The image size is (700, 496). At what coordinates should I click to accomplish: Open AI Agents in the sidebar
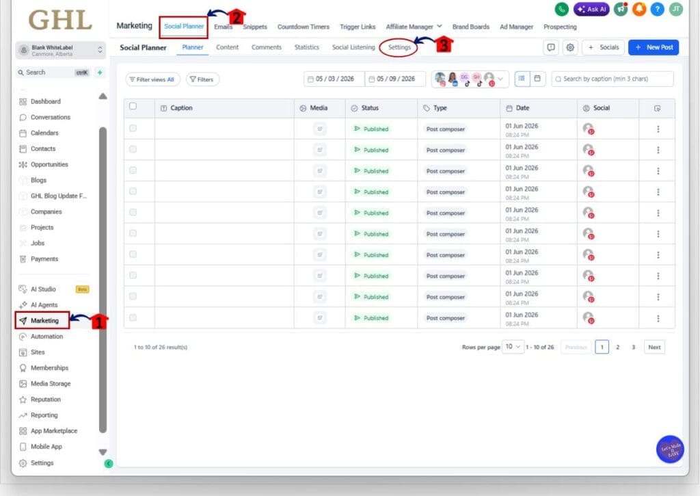44,304
